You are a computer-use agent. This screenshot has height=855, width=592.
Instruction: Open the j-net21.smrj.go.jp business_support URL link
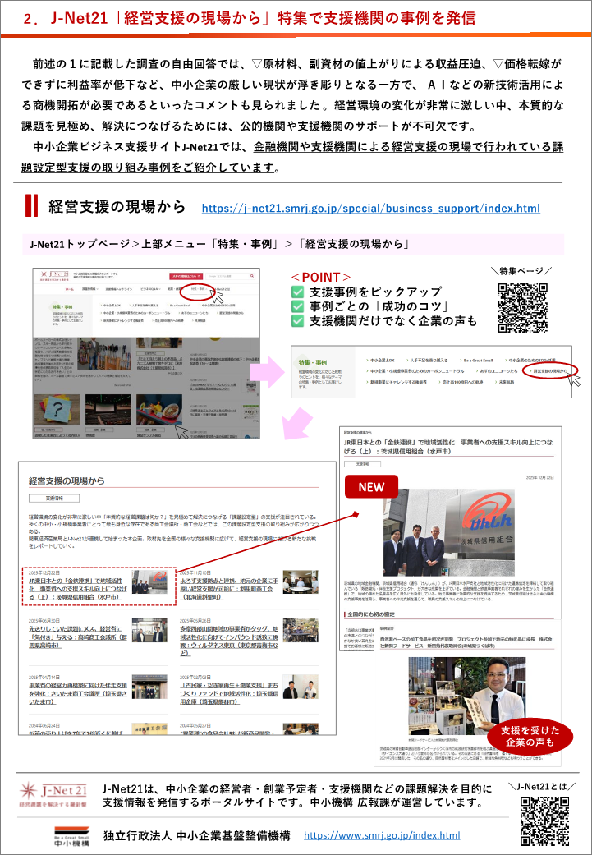[370, 208]
